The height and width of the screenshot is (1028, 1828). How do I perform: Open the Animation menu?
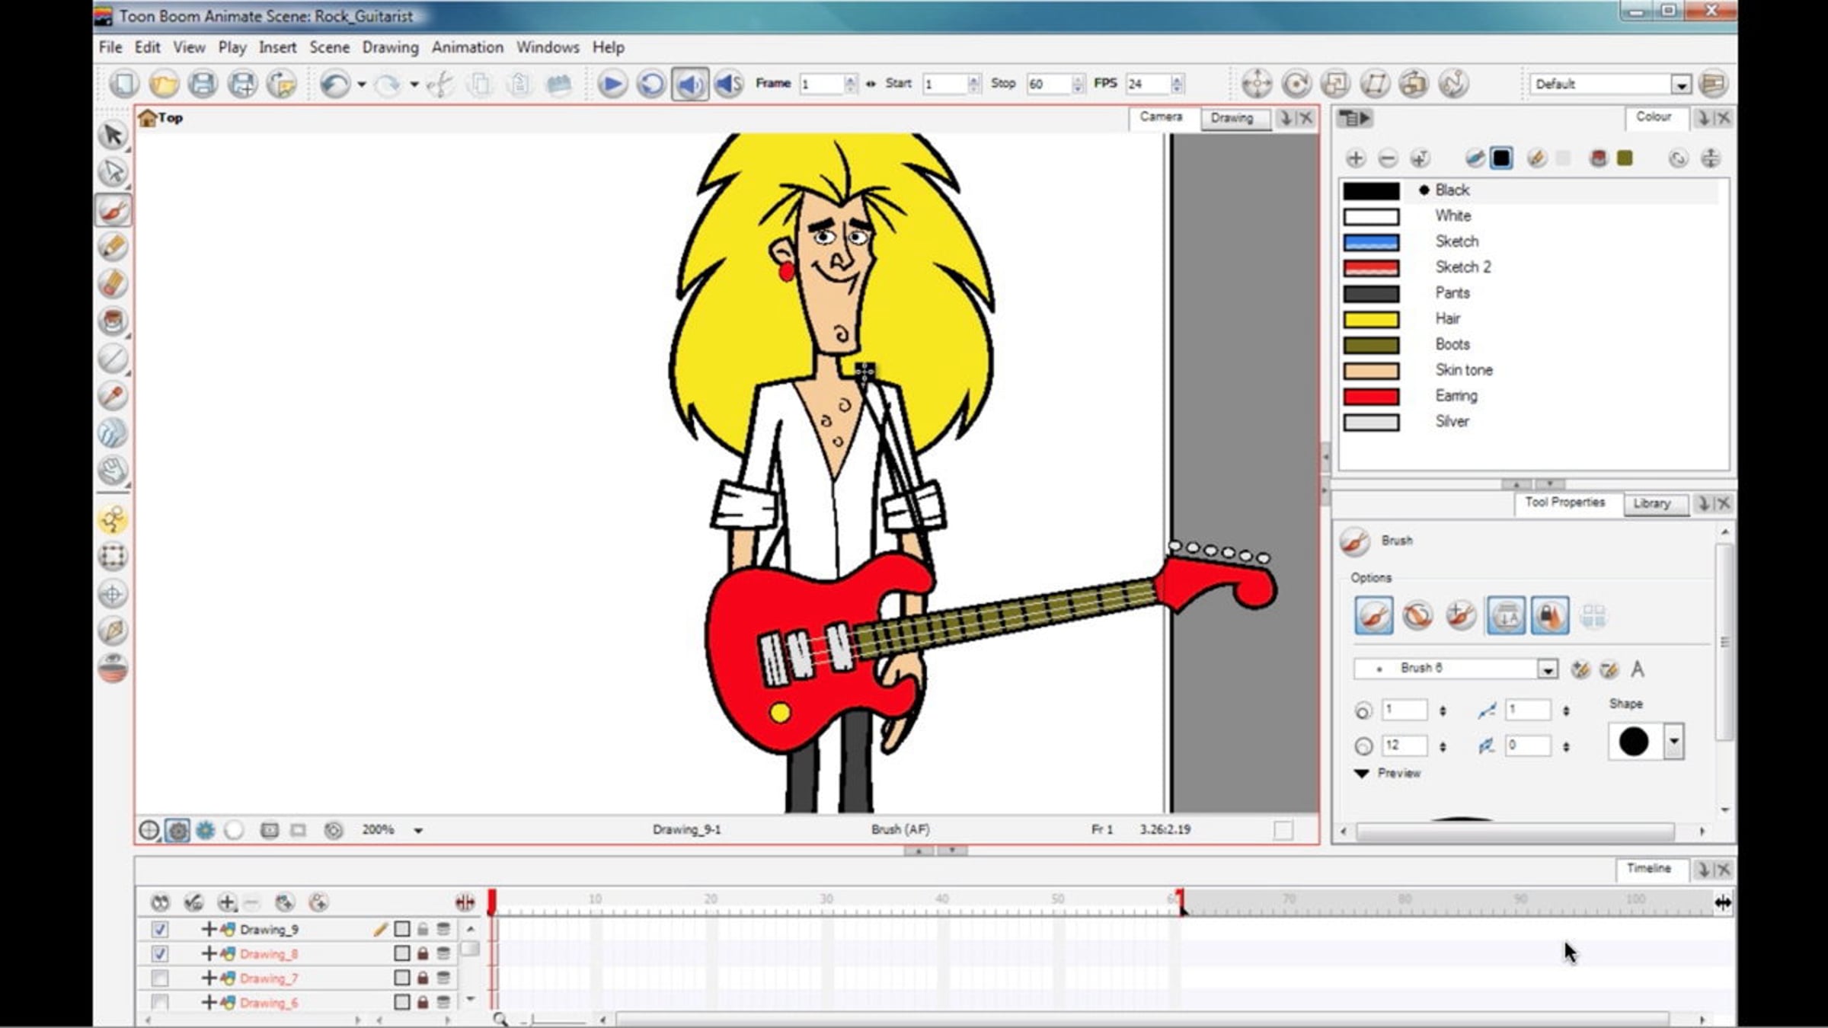coord(467,47)
